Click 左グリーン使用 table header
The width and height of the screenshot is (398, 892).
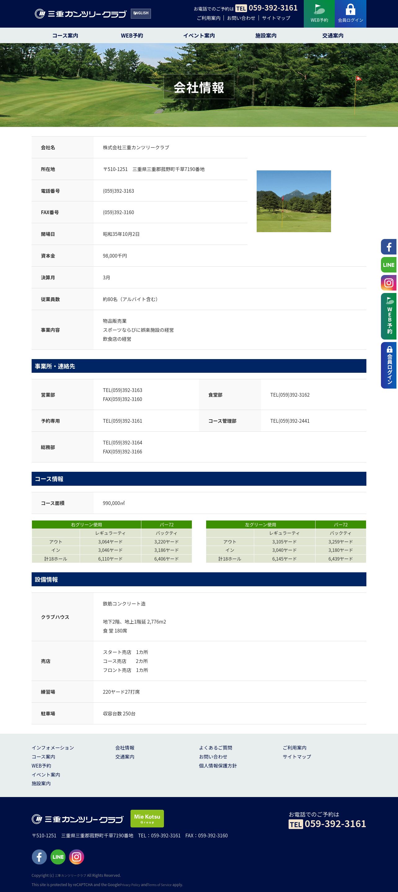point(260,525)
